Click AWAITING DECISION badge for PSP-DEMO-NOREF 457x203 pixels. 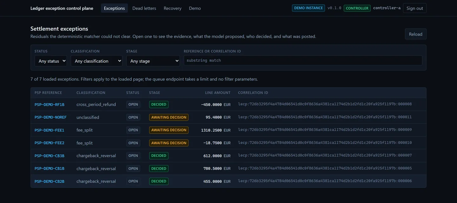tap(169, 117)
